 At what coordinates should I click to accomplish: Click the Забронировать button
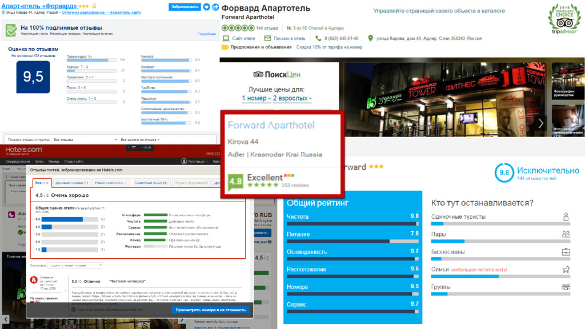click(x=185, y=7)
